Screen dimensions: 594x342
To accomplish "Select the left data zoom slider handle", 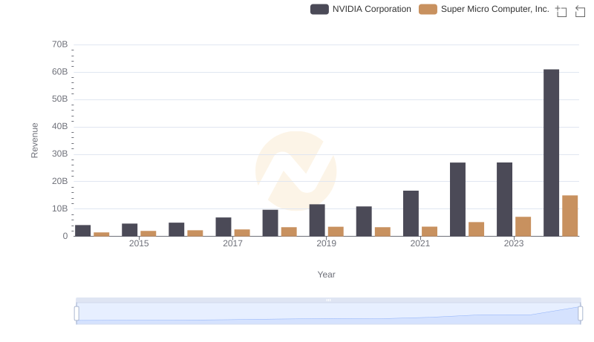I will pos(76,313).
